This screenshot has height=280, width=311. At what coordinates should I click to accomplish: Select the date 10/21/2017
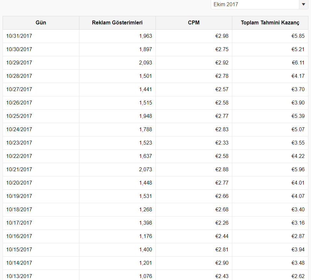click(x=19, y=169)
